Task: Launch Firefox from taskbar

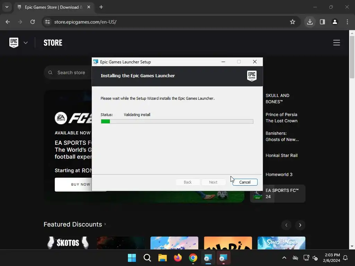Action: coord(178,258)
